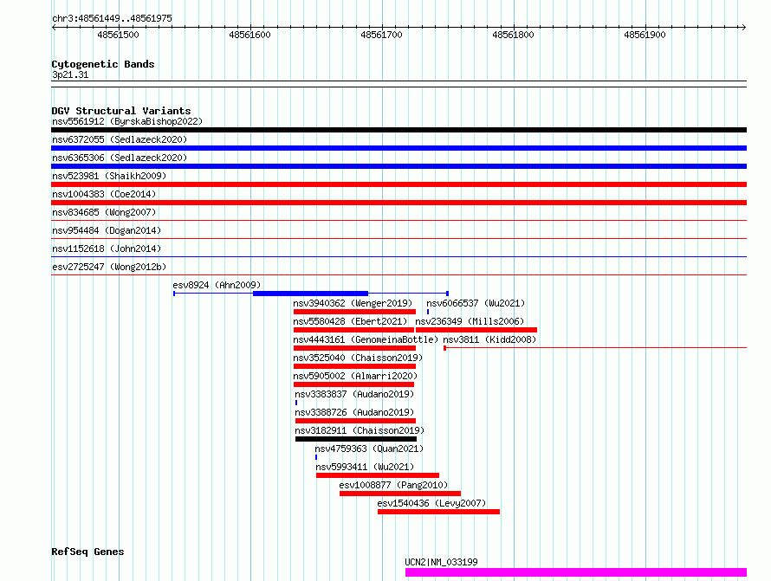Select nsv5993411 (Wu2021) label
This screenshot has height=581, width=771.
(365, 467)
